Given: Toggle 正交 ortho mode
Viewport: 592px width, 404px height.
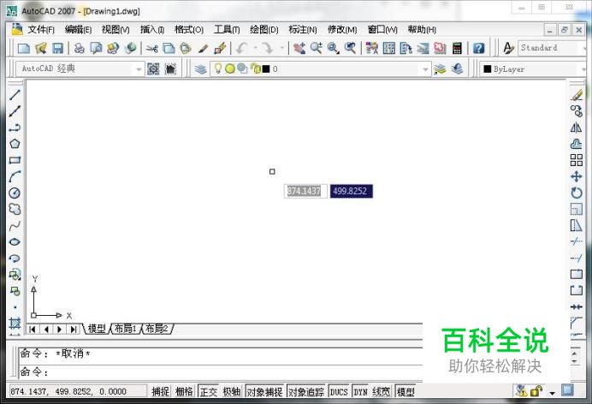Looking at the screenshot, I should (x=208, y=391).
